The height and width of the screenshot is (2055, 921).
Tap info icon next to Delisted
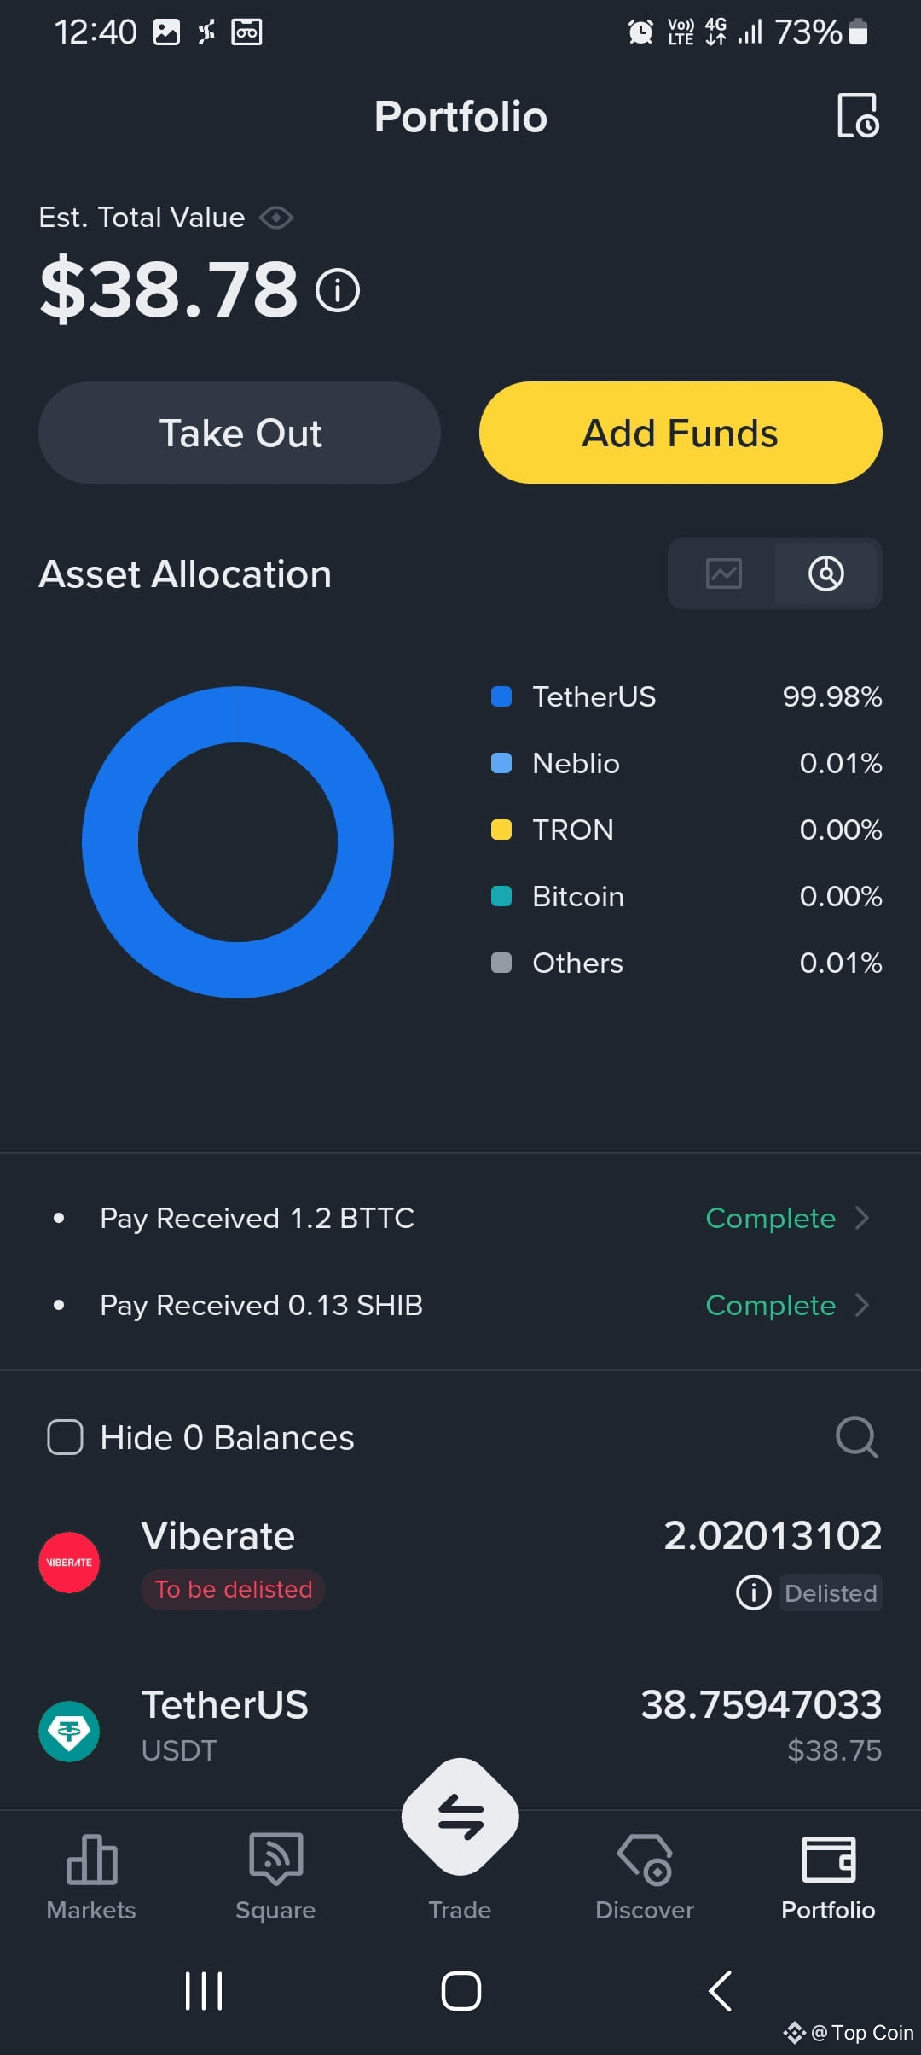coord(753,1592)
